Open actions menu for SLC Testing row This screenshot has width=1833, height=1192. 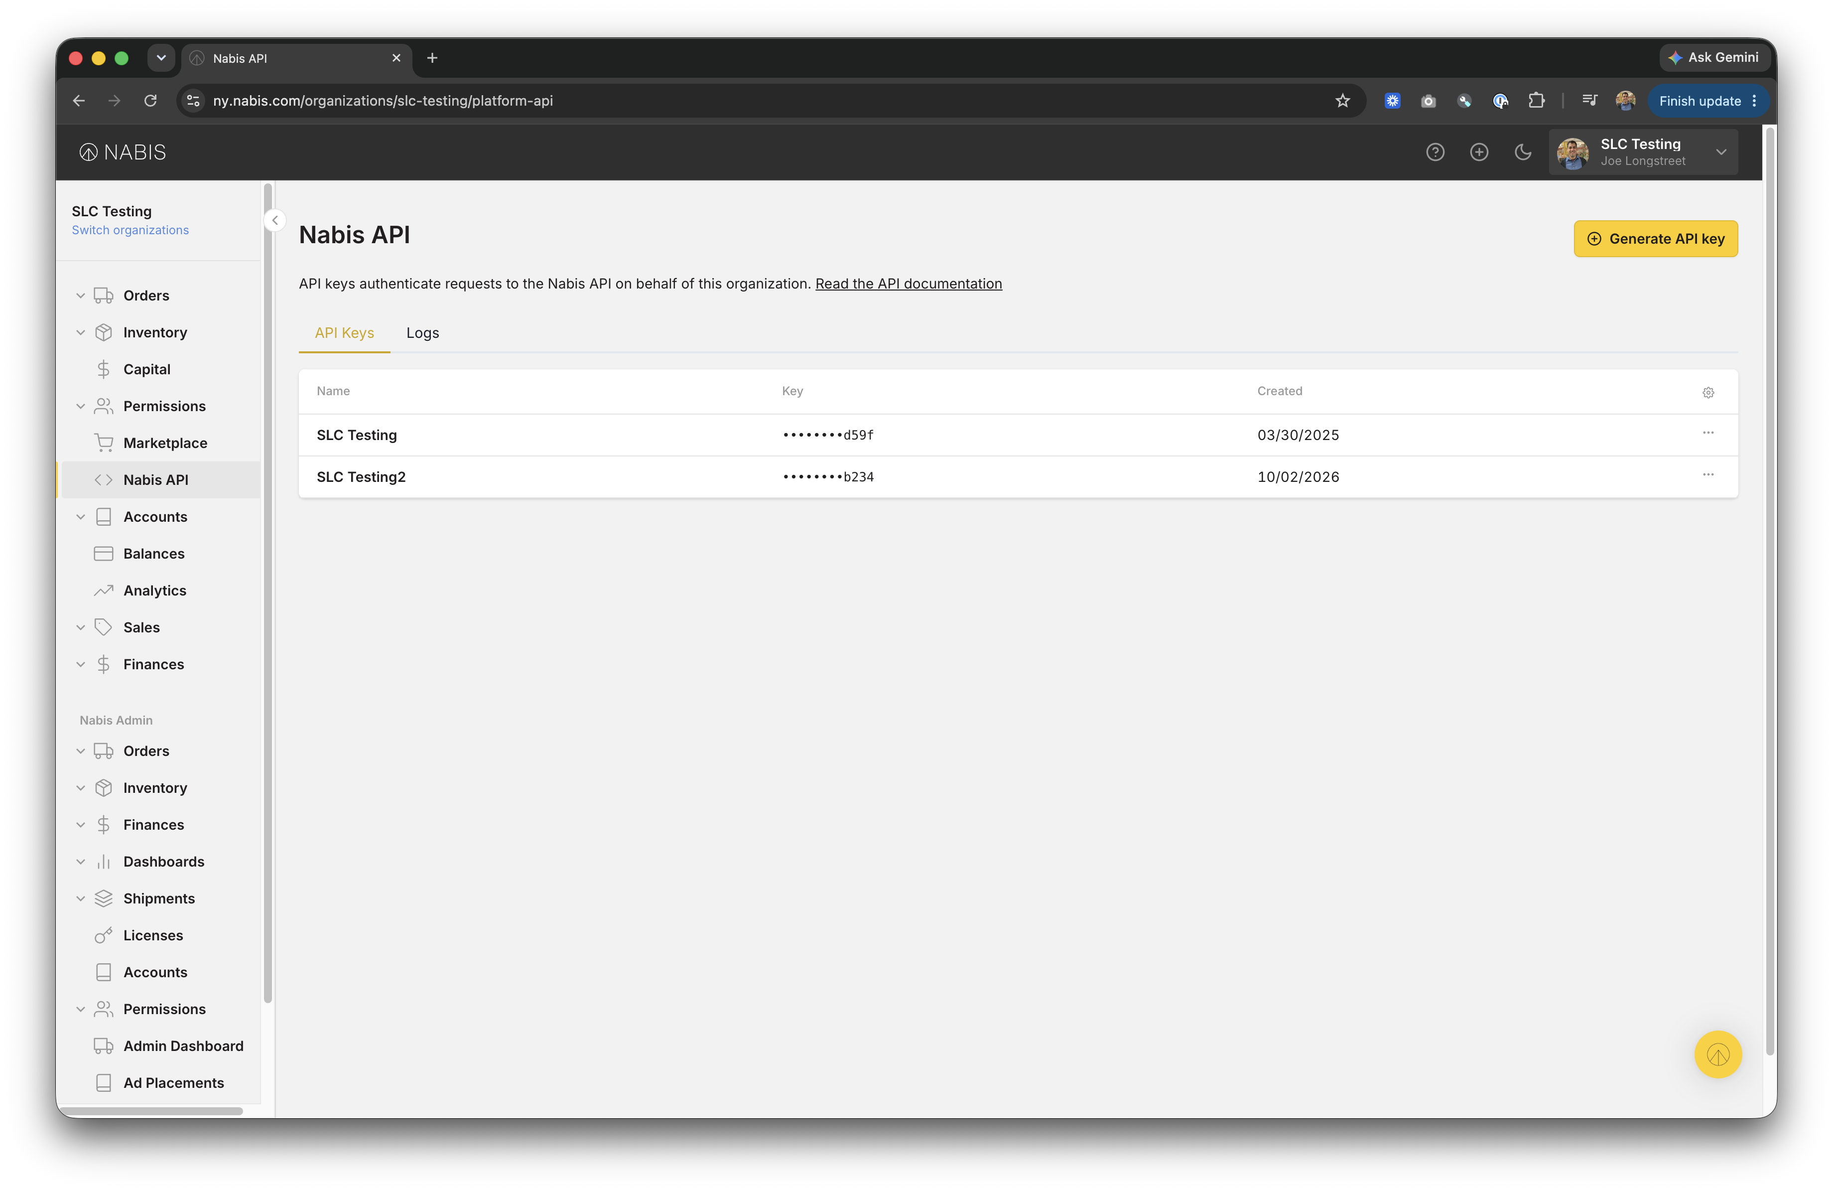[x=1708, y=433]
